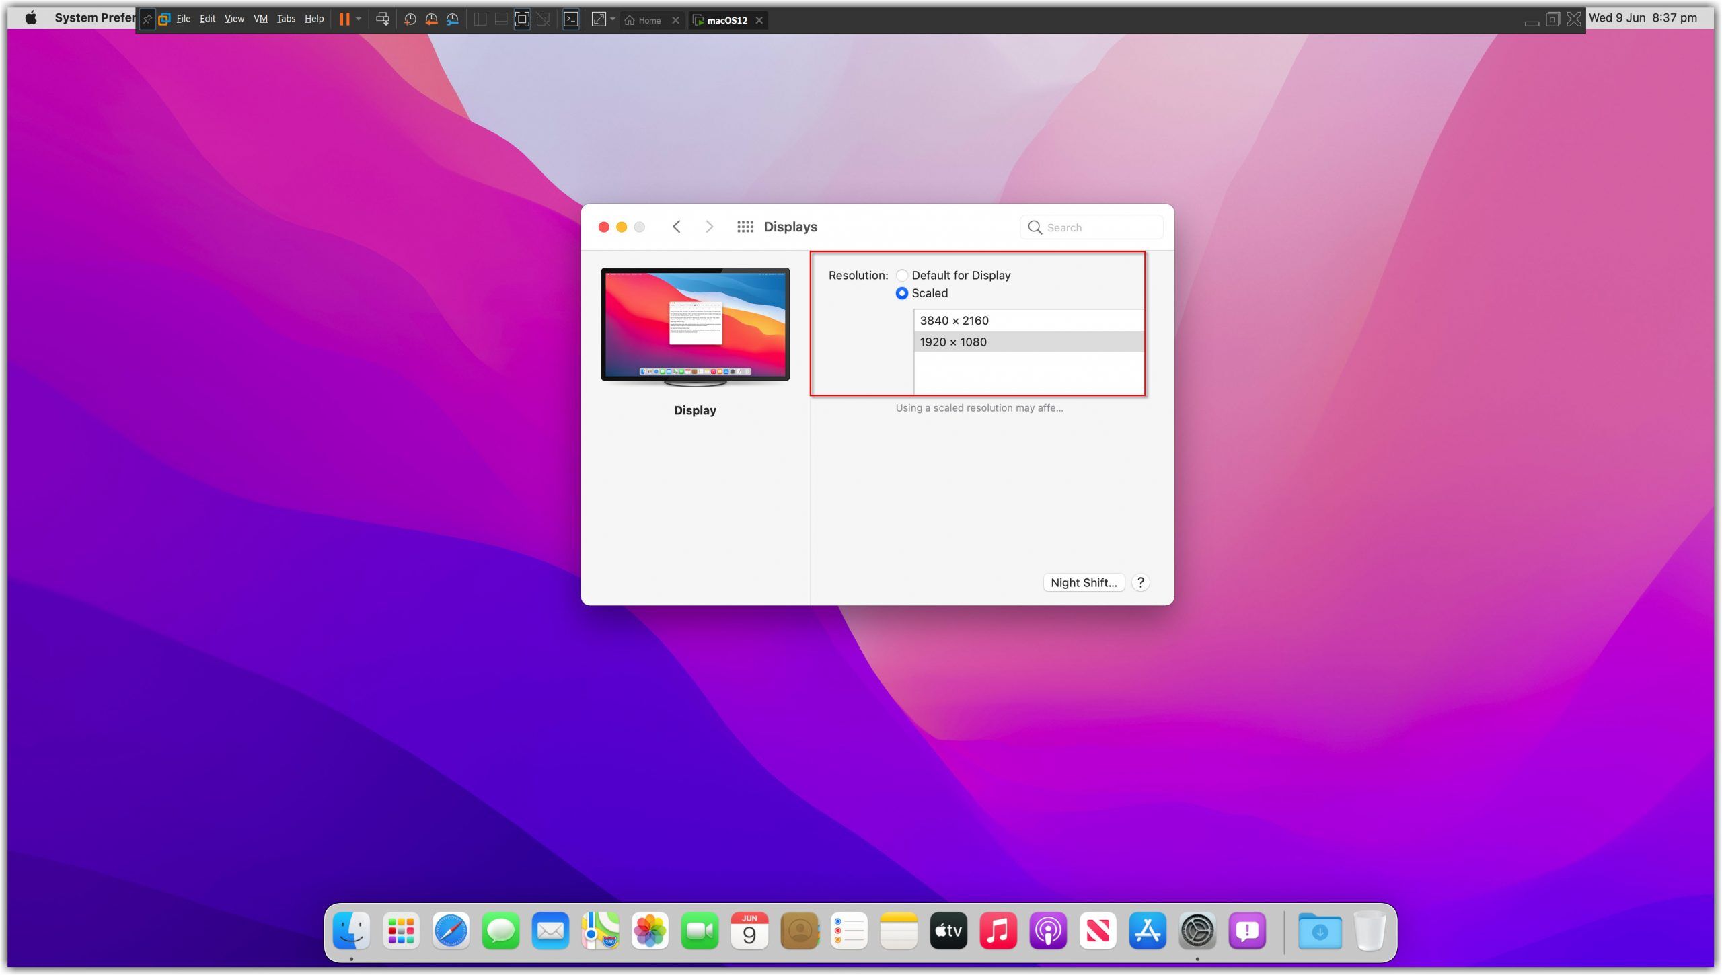Screen dimensions: 1722x975
Task: Click the Displays help question mark
Action: click(1141, 582)
